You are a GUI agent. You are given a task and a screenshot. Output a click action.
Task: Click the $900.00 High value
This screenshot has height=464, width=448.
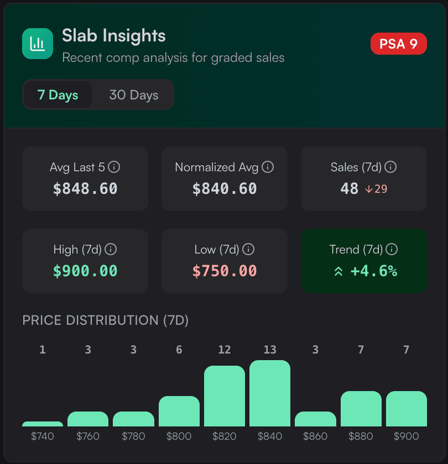pos(85,271)
